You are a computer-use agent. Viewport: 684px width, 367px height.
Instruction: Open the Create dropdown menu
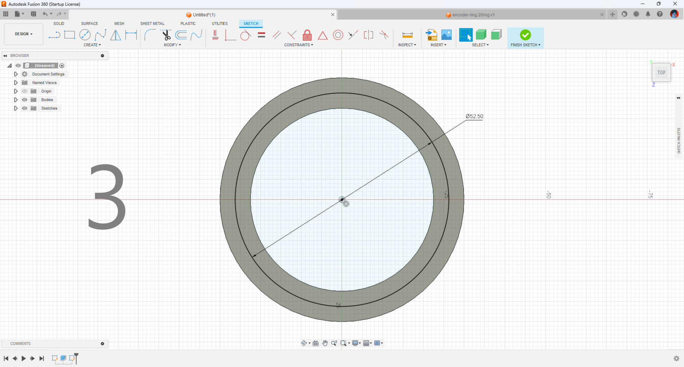pyautogui.click(x=92, y=45)
